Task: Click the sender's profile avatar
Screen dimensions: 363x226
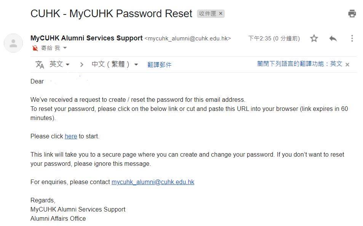Action: 13,43
